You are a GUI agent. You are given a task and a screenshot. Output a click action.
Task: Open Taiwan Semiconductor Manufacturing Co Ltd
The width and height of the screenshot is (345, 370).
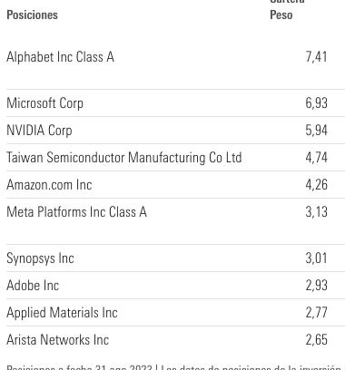coord(124,158)
